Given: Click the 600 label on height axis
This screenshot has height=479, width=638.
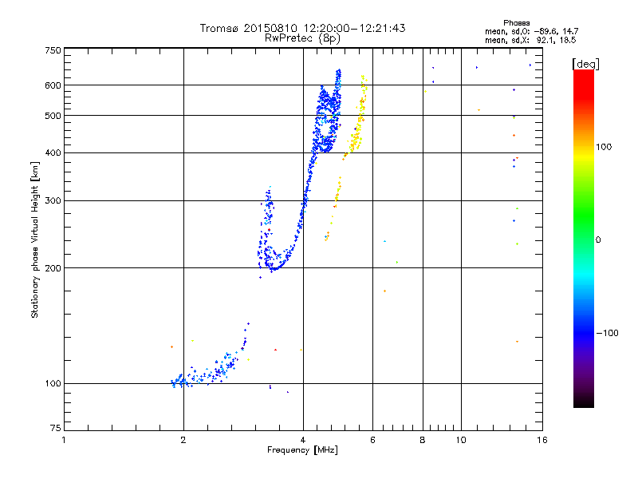Looking at the screenshot, I should [53, 85].
